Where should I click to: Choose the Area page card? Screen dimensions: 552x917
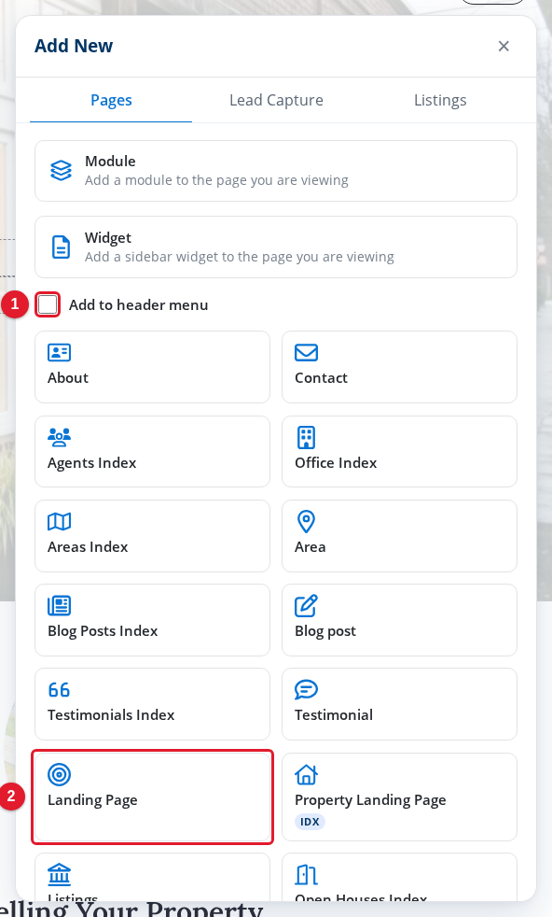tap(399, 536)
